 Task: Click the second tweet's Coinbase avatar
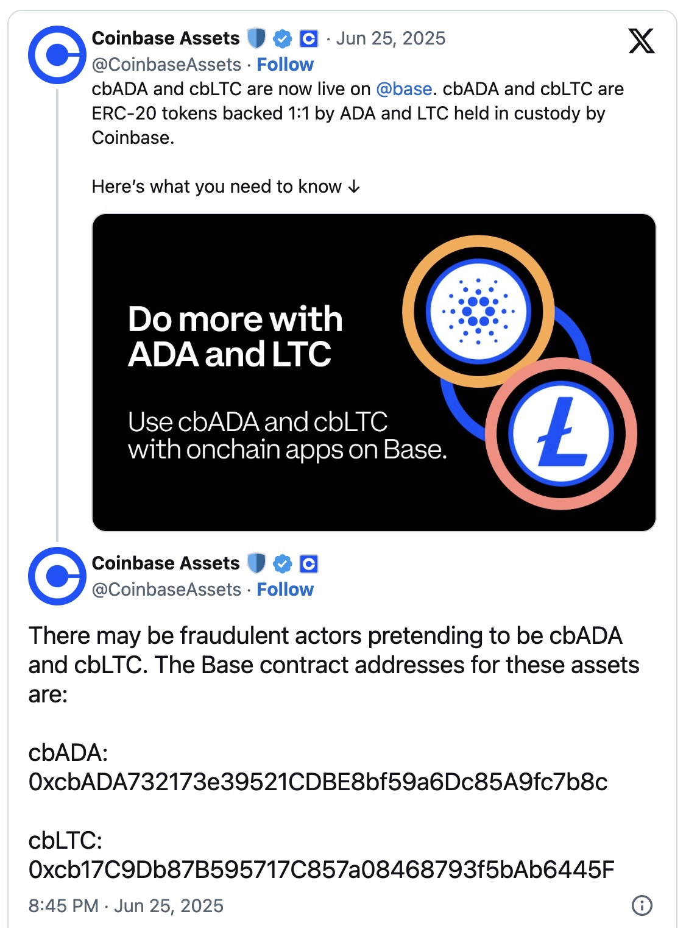point(57,576)
